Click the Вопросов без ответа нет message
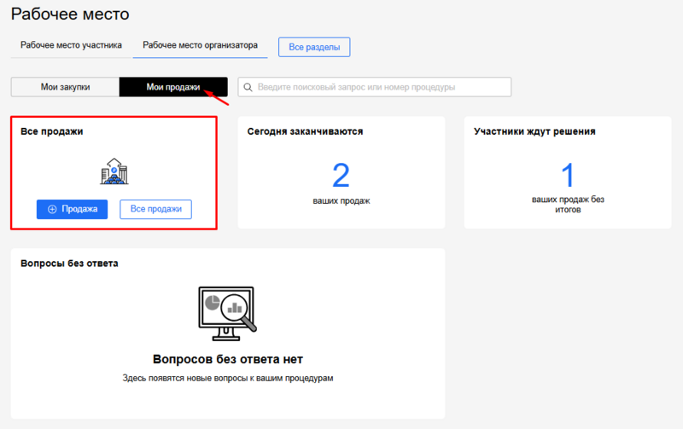Screen dimensions: 683x429 (228, 359)
